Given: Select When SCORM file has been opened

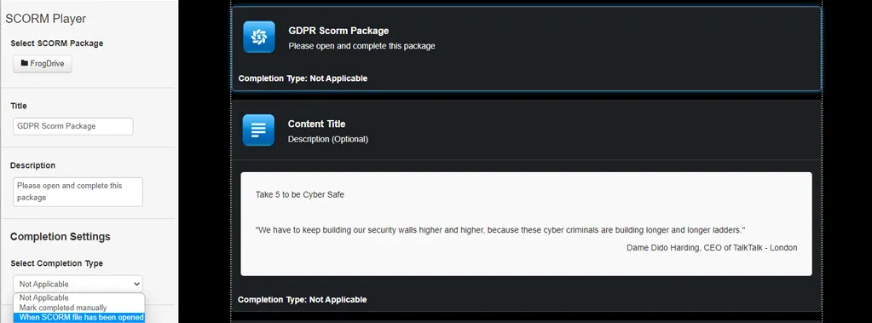Looking at the screenshot, I should coord(81,317).
